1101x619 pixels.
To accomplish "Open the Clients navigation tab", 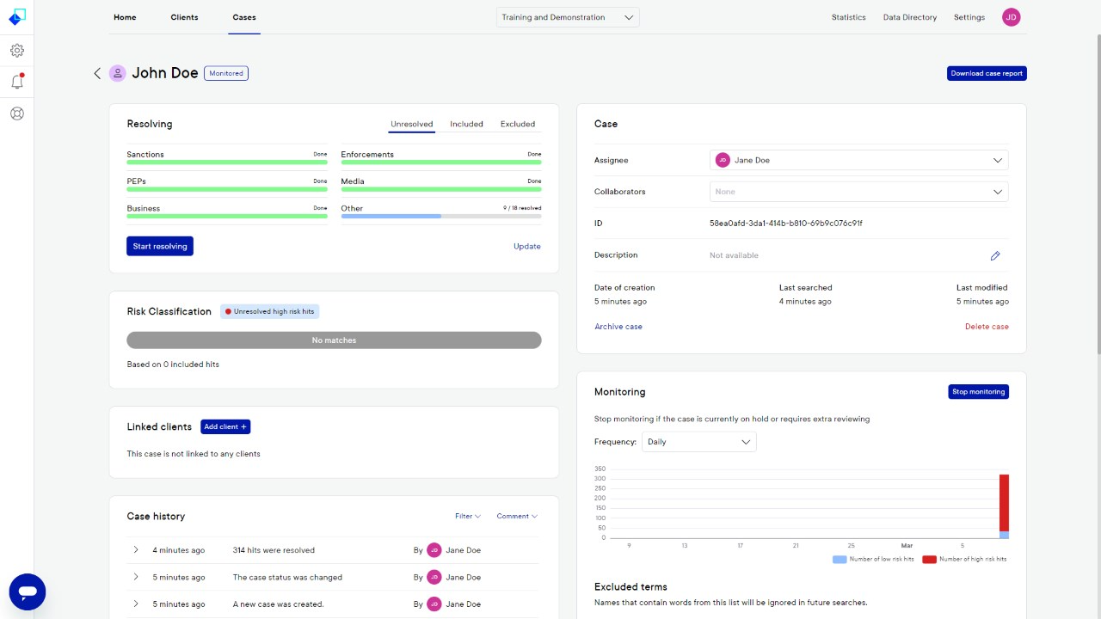I will tap(184, 17).
